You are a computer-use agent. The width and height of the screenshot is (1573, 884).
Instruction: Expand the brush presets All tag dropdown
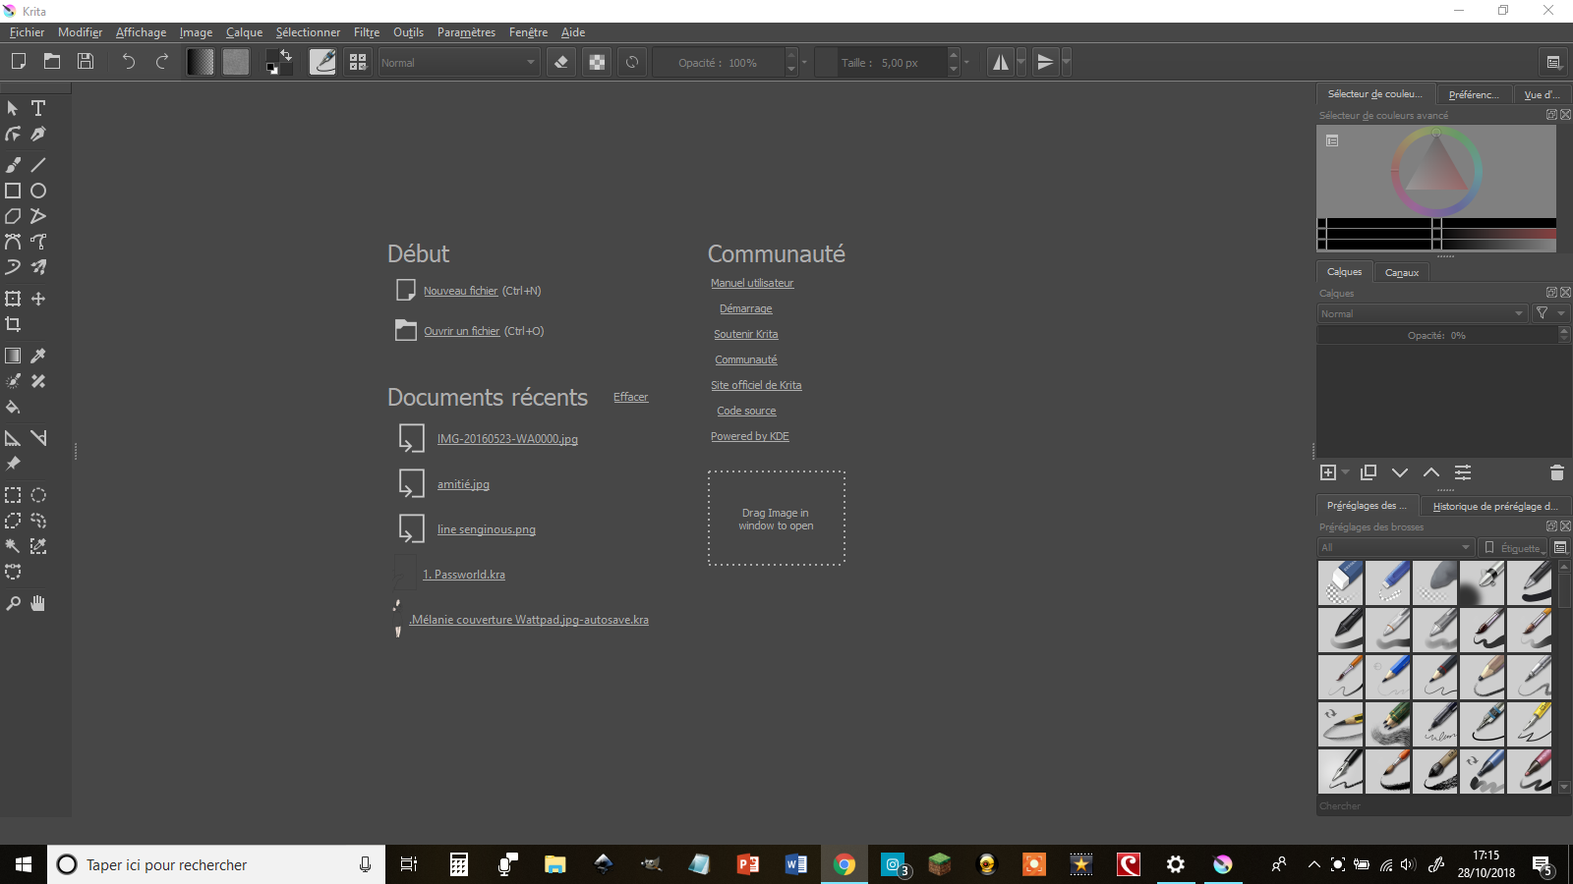(x=1396, y=547)
